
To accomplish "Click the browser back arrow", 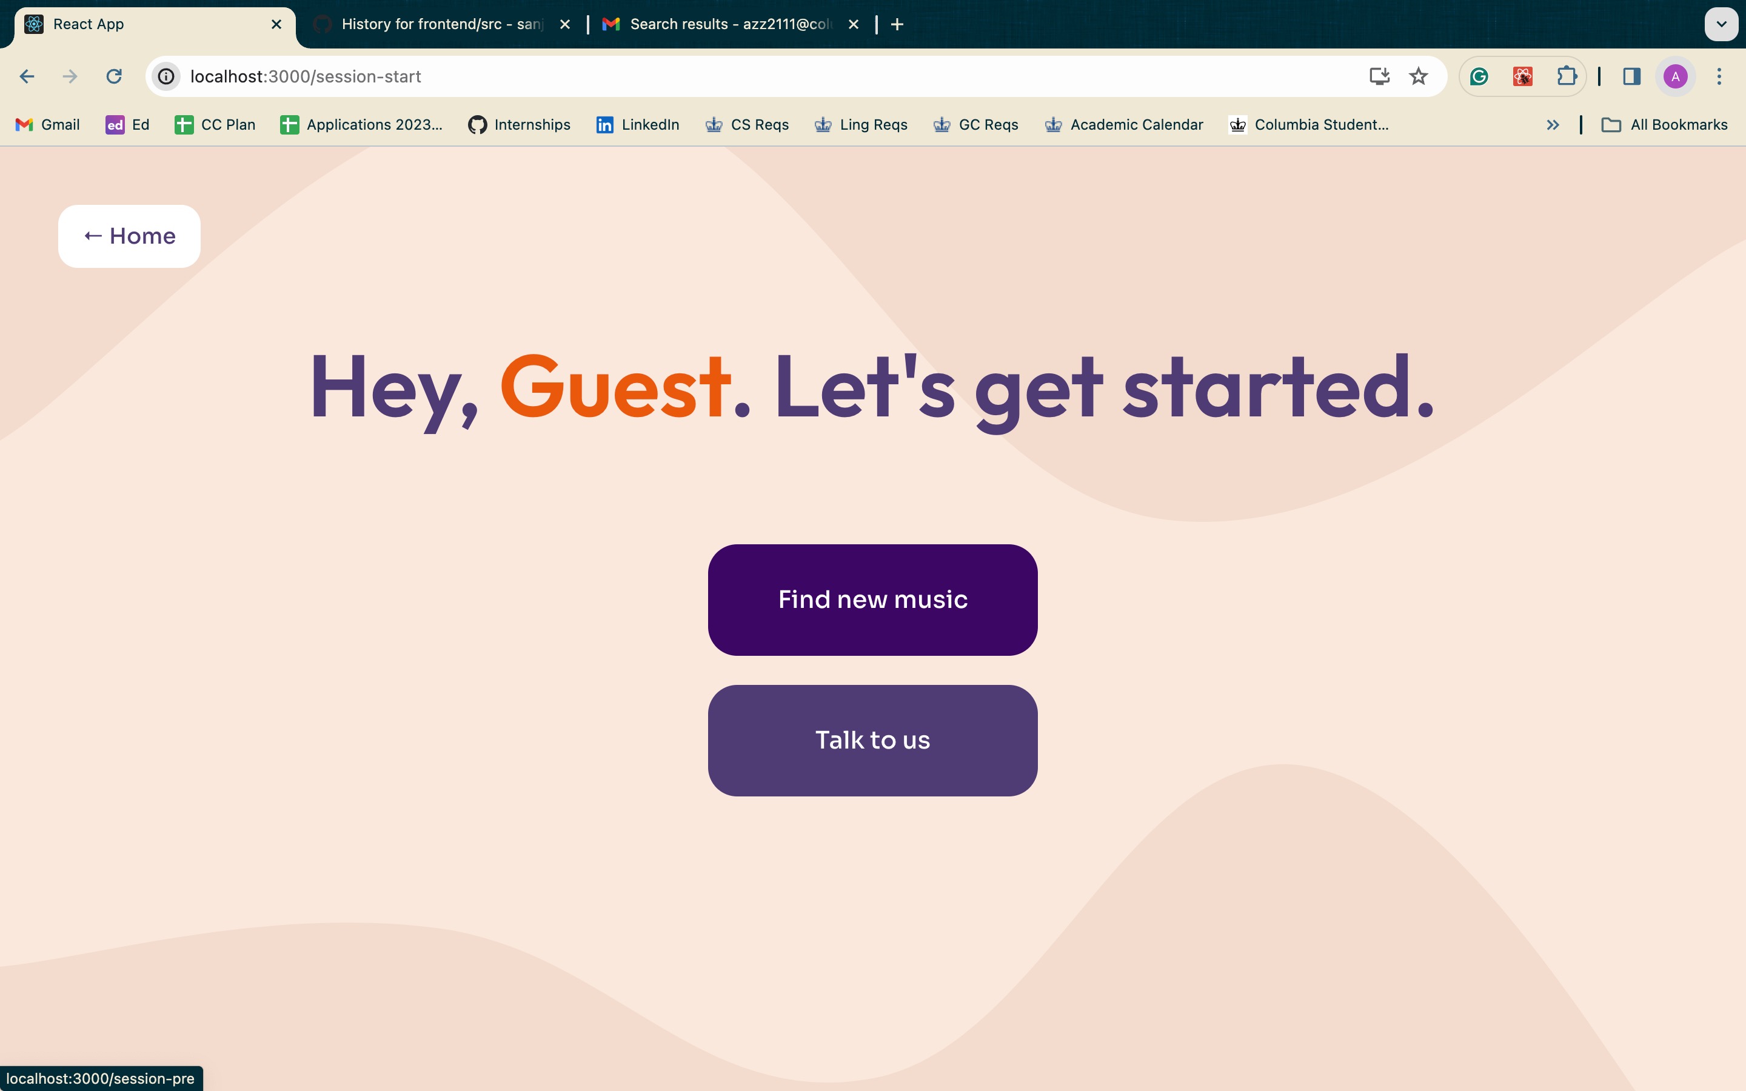I will (27, 76).
